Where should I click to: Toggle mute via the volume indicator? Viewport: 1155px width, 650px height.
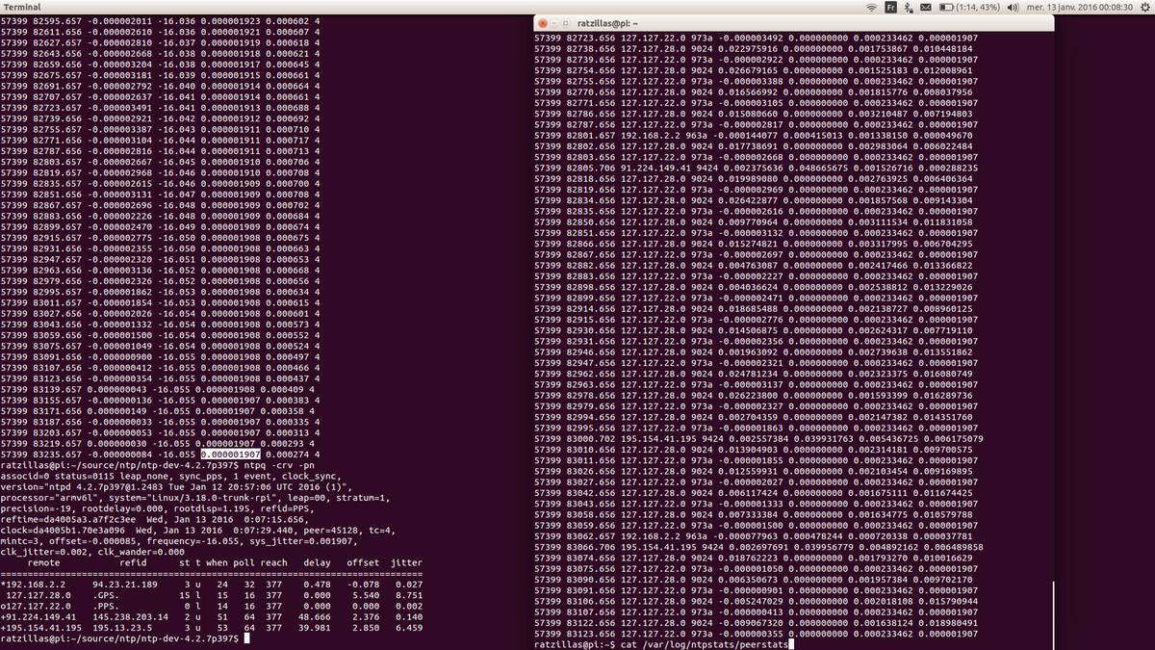1013,7
